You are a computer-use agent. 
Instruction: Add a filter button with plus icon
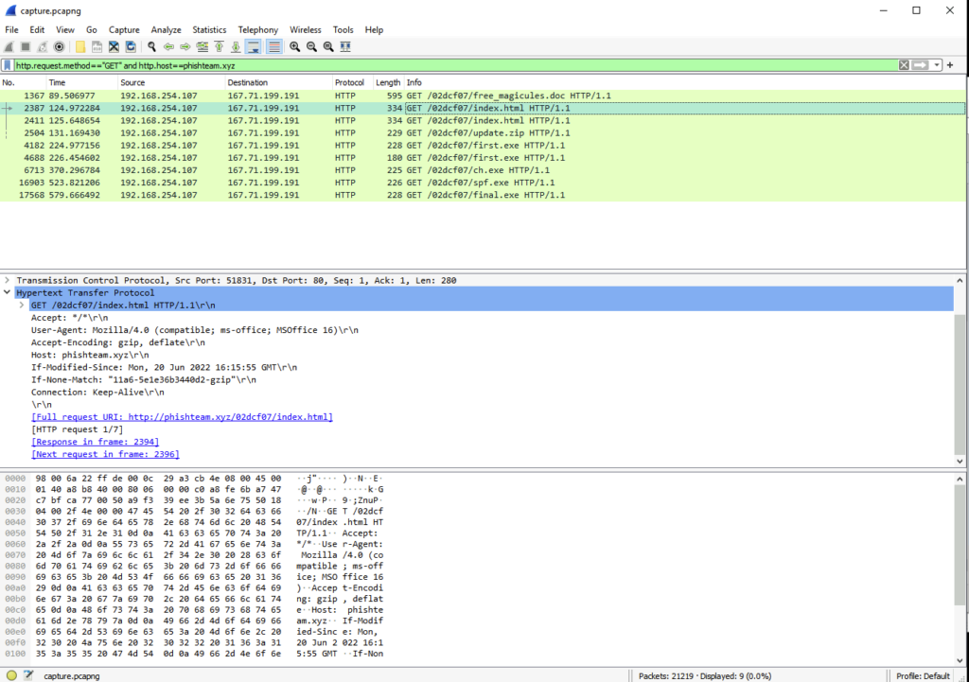[950, 65]
